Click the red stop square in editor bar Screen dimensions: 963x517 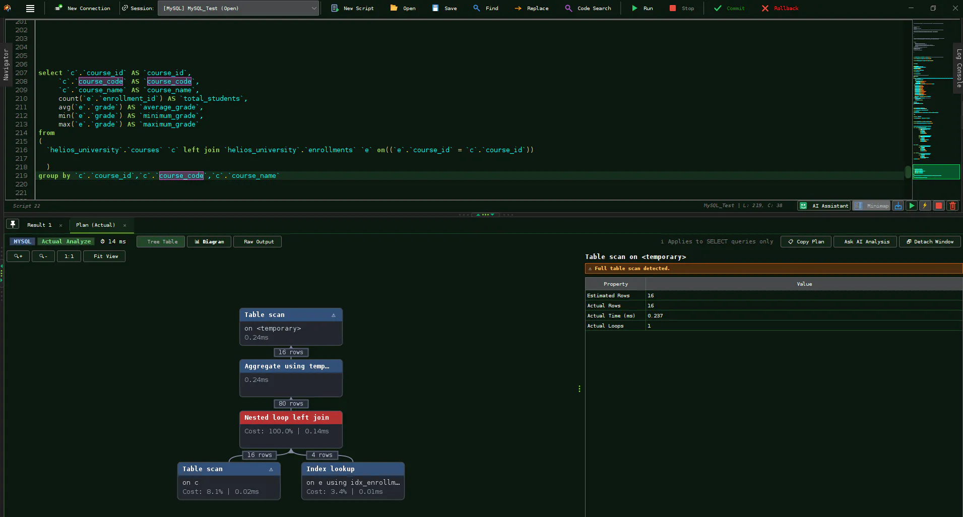938,206
